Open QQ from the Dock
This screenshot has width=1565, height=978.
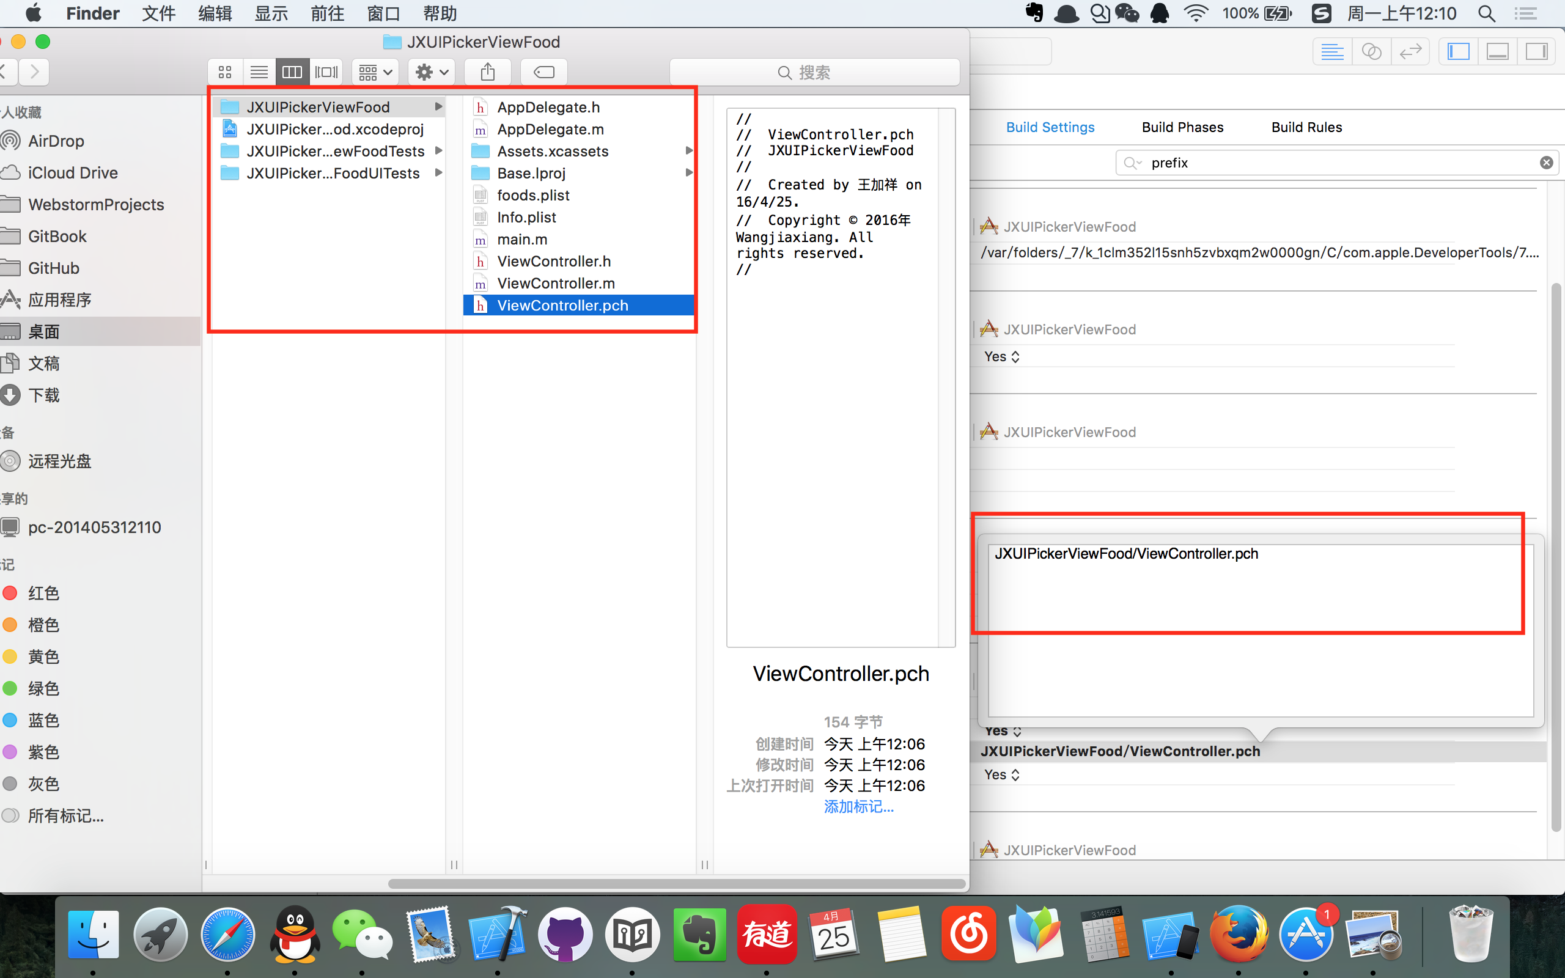click(295, 933)
